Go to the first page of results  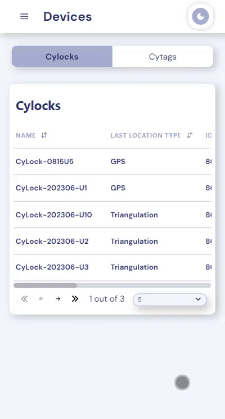[x=24, y=299]
